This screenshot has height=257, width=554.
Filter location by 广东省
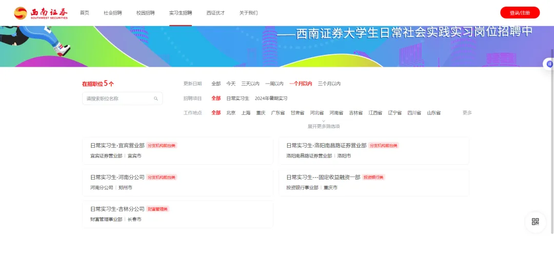click(278, 113)
